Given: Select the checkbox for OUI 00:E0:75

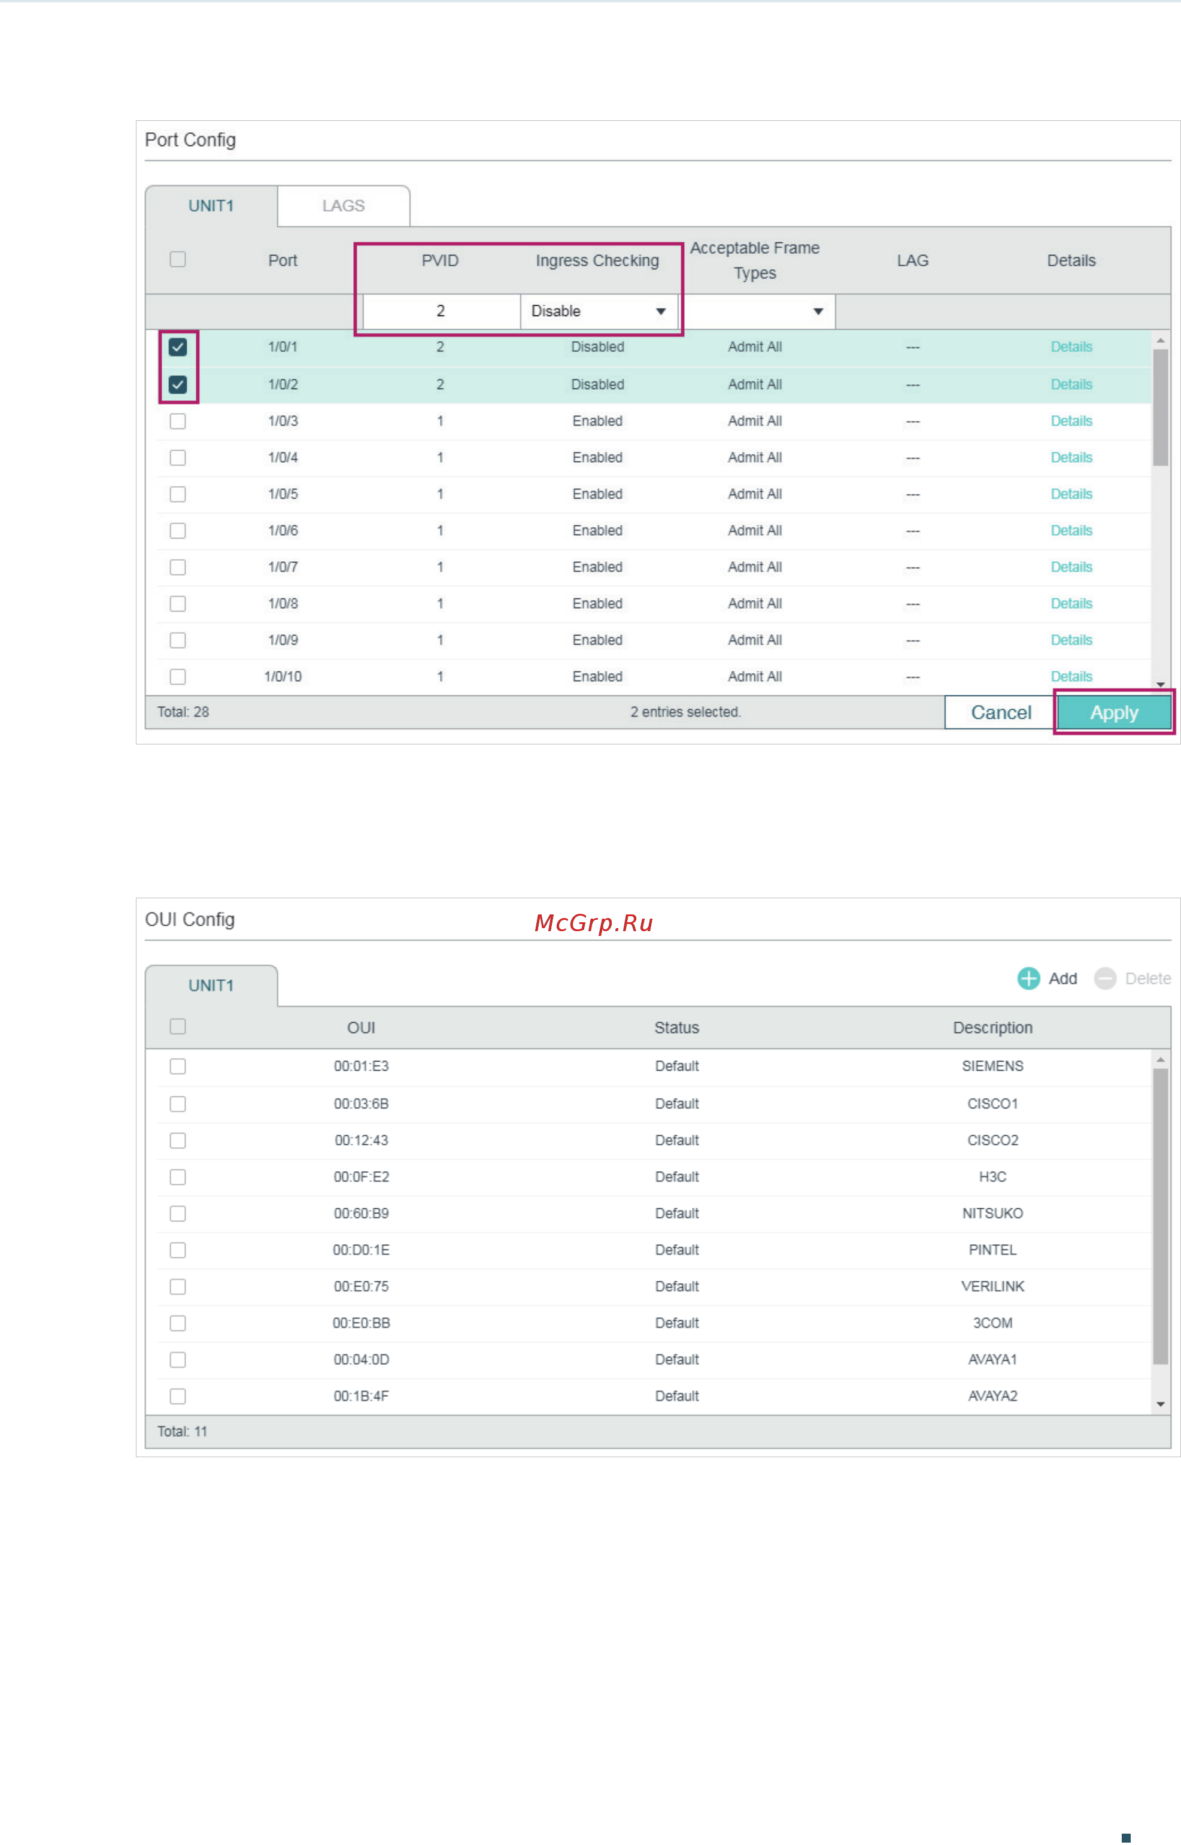Looking at the screenshot, I should (x=178, y=1287).
